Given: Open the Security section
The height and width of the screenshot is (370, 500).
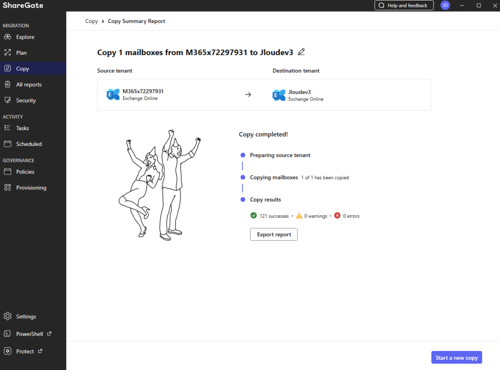Looking at the screenshot, I should click(x=33, y=100).
